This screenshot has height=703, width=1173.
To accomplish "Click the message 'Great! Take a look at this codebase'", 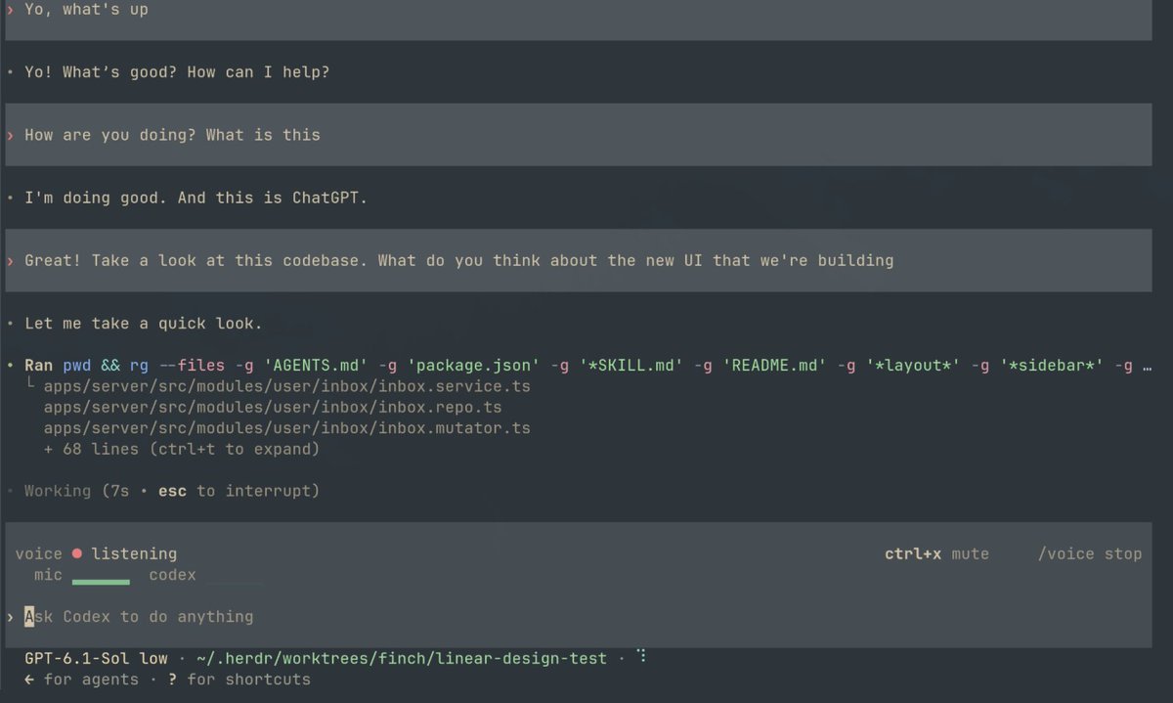I will tap(458, 260).
